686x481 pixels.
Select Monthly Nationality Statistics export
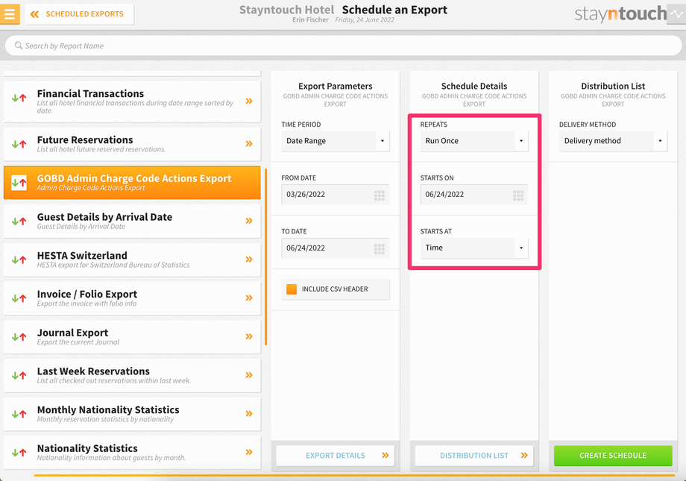pyautogui.click(x=132, y=414)
